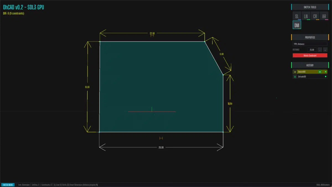The width and height of the screenshot is (332, 187).
Task: Select Extrude001 in the History list
Action: pos(310,76)
